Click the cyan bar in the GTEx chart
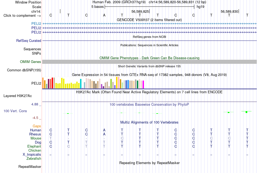This screenshot has width=257, height=173. point(81,84)
